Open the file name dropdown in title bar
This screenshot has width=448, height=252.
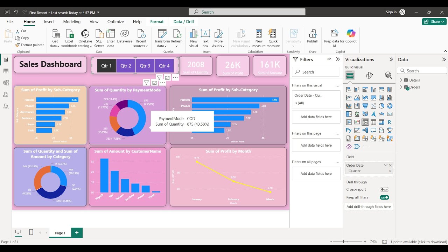pos(98,13)
